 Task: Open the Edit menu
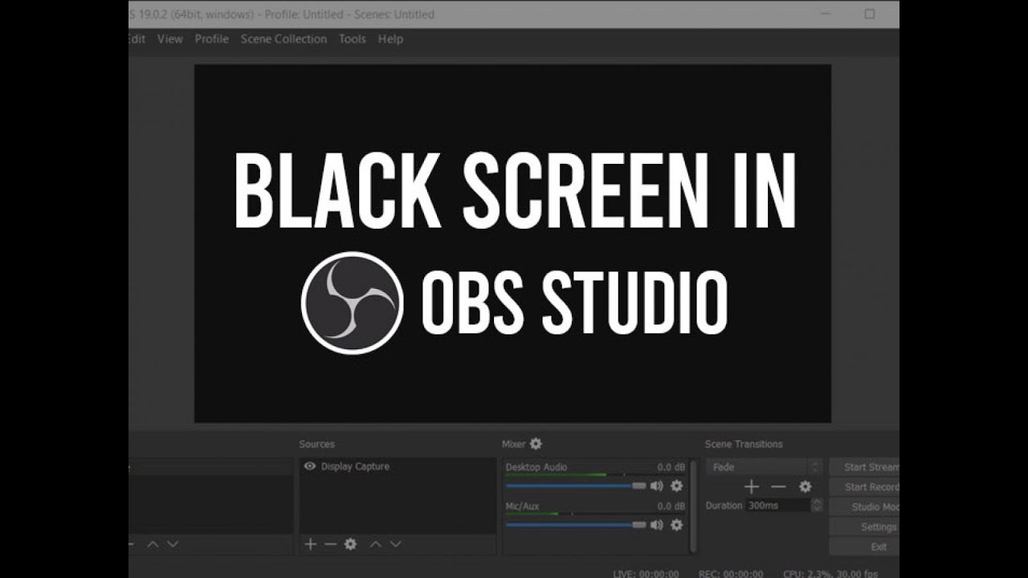coord(137,39)
